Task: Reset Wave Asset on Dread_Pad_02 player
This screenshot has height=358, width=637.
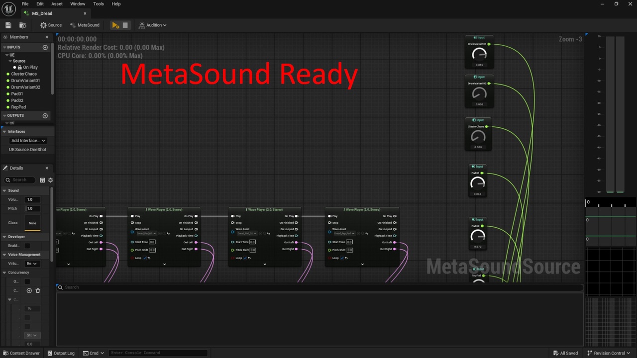Action: [269, 233]
